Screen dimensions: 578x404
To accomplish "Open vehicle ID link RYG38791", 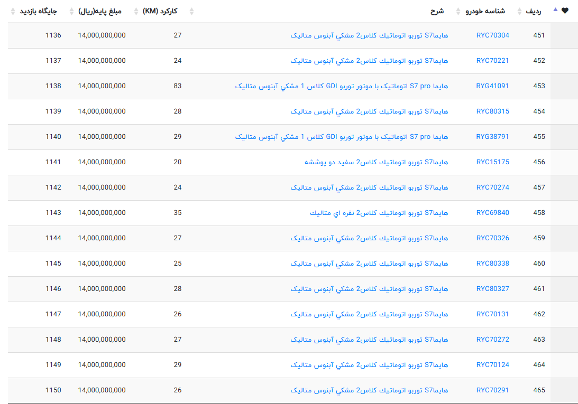I will coord(492,137).
